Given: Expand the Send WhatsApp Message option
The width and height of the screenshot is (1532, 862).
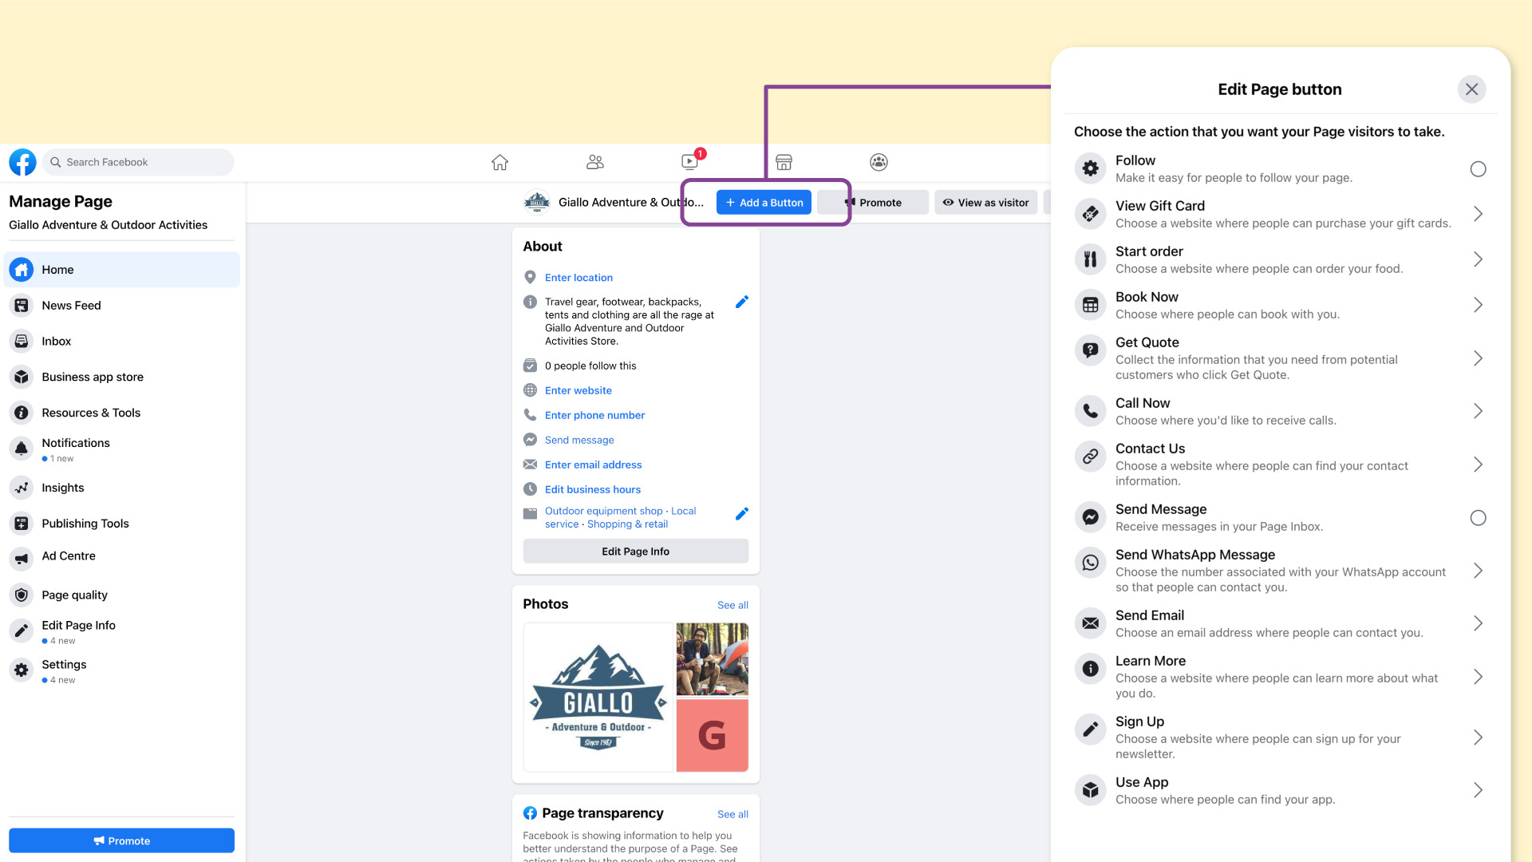Looking at the screenshot, I should click(1479, 569).
